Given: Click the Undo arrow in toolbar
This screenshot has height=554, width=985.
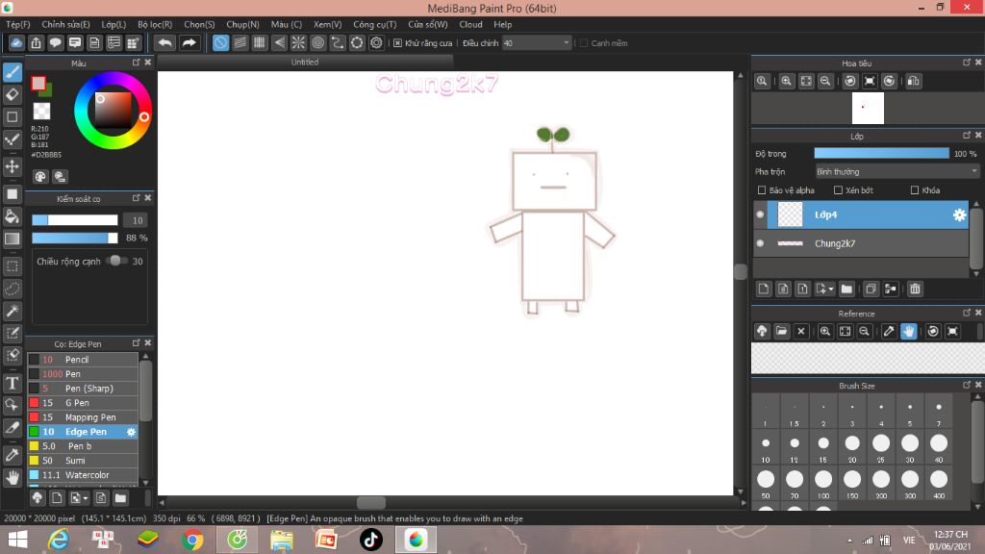Looking at the screenshot, I should pyautogui.click(x=165, y=42).
